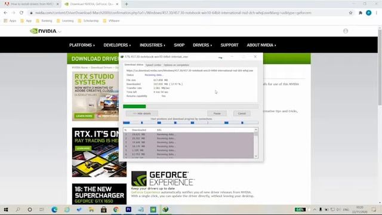The image size is (382, 215).
Task: Expand the ABOUT NVIDIA menu
Action: pyautogui.click(x=261, y=45)
